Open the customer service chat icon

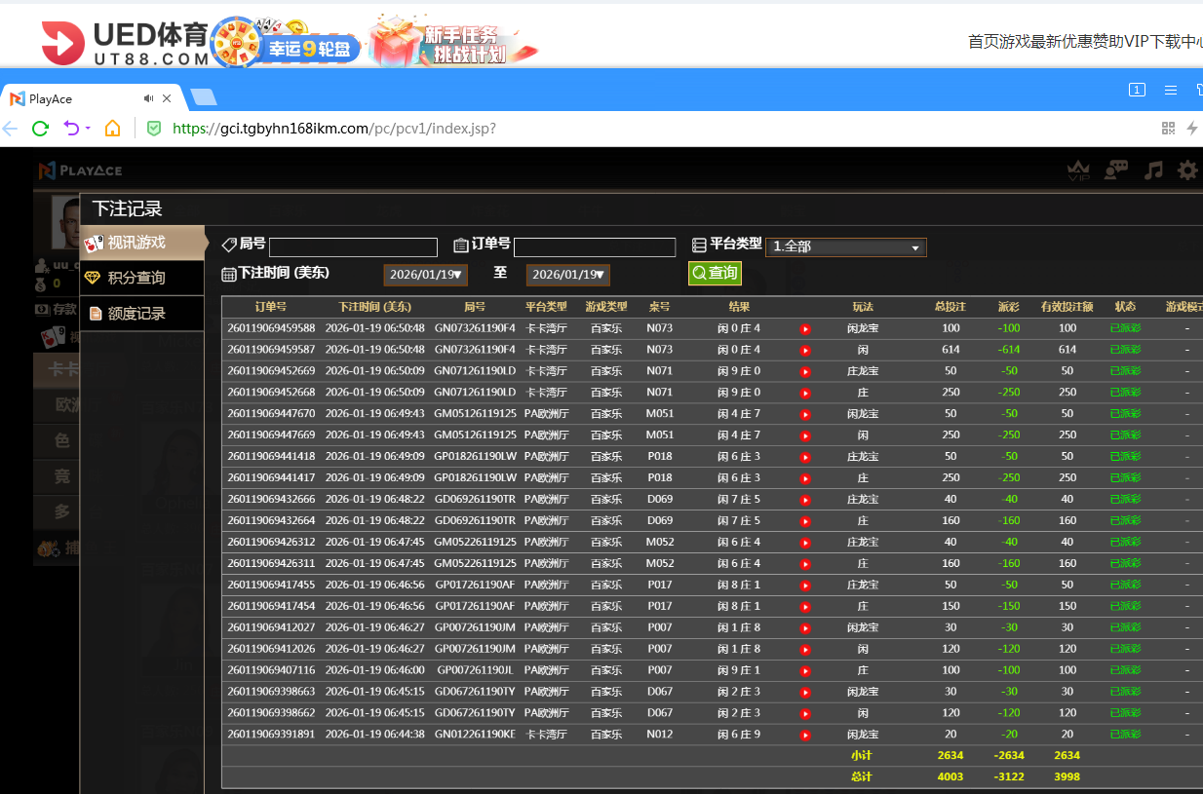(x=1116, y=170)
